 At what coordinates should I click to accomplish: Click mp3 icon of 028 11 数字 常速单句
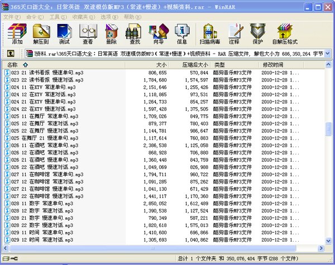[7, 203]
